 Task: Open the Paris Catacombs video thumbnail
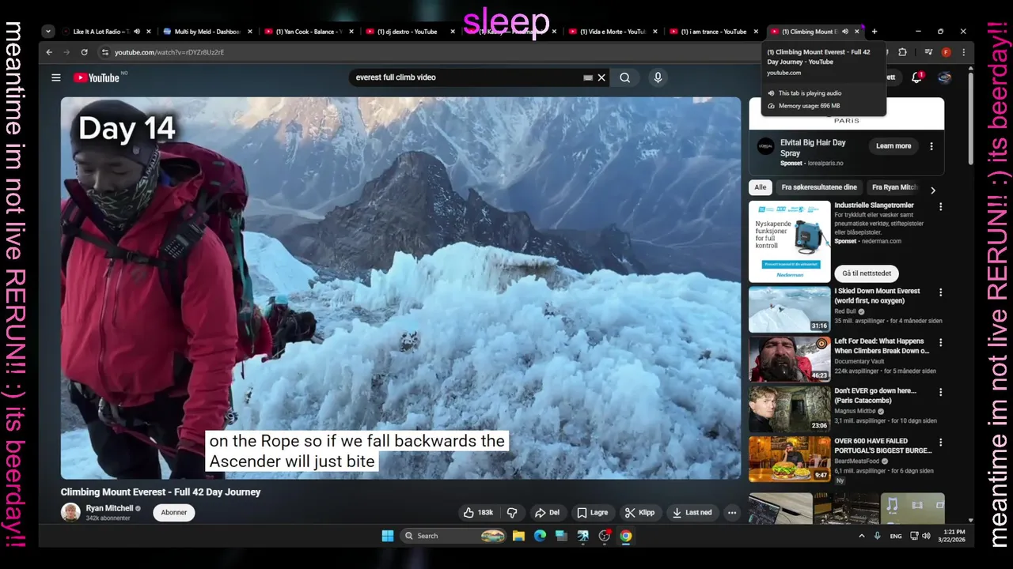click(790, 409)
